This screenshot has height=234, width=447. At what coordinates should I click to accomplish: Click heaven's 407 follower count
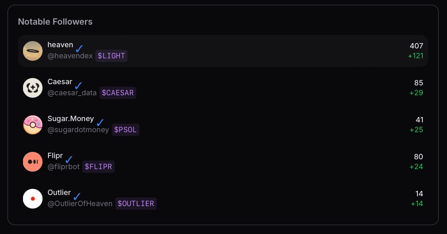[417, 46]
